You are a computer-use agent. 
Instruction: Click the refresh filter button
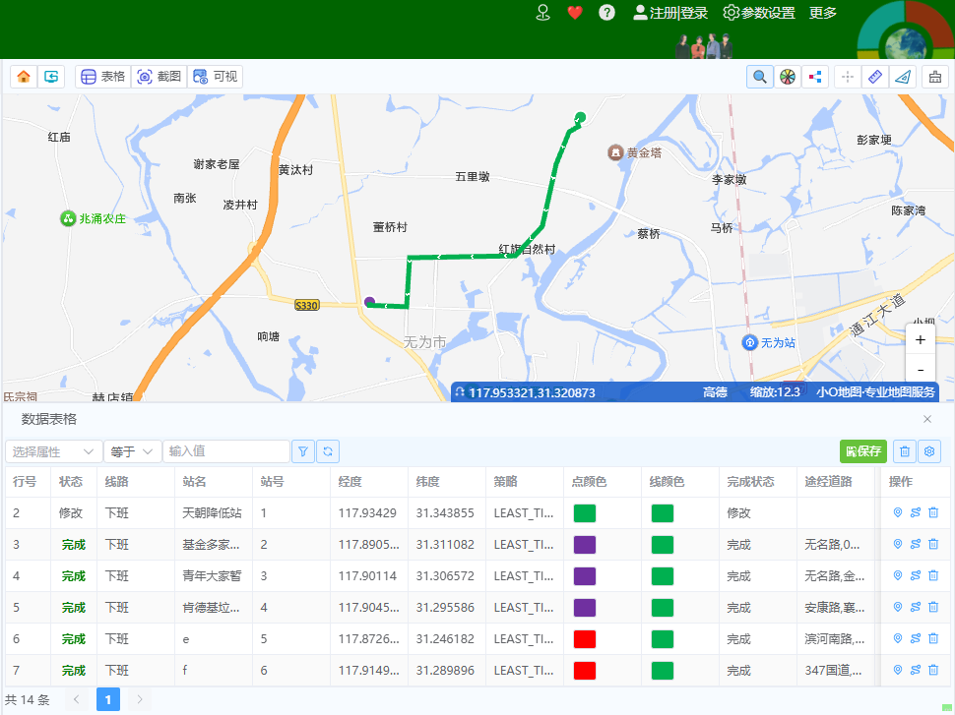click(328, 451)
